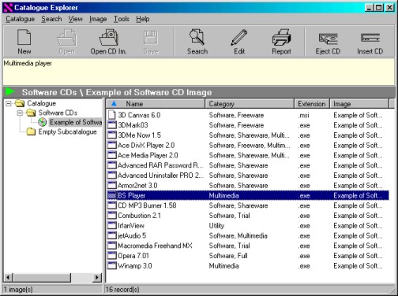Click the CD icon of Example of Softwa tree node

(43, 122)
